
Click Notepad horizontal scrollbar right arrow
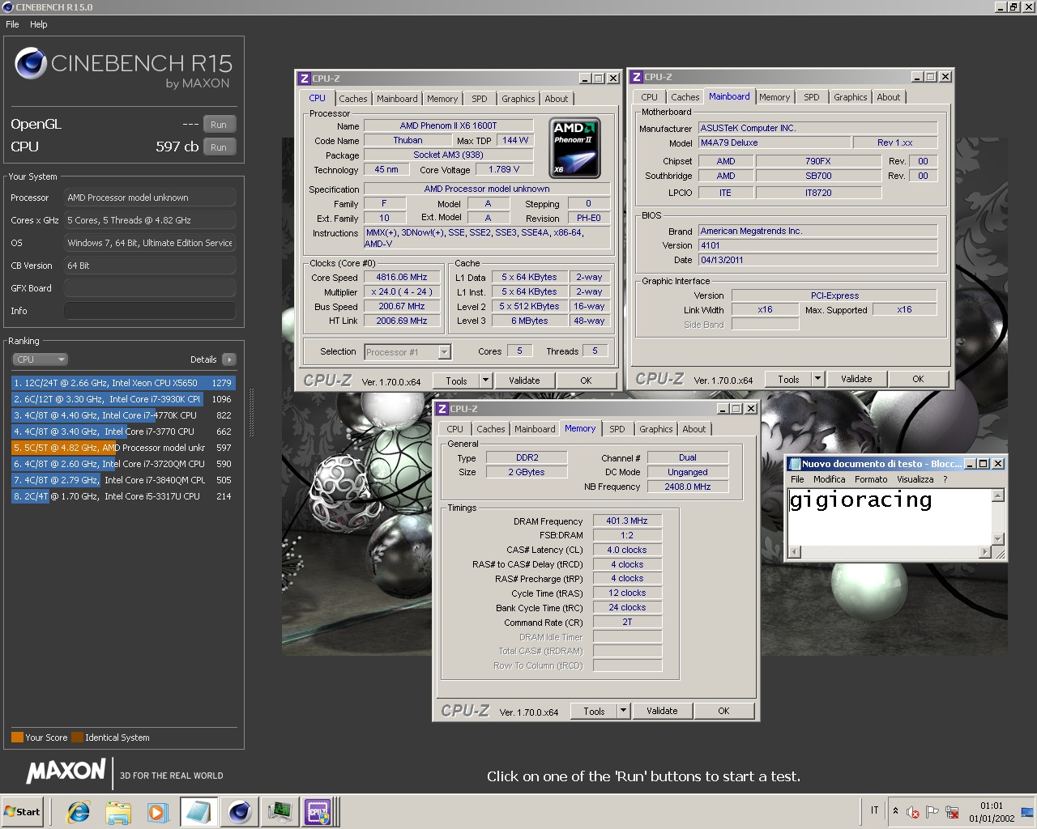[984, 552]
